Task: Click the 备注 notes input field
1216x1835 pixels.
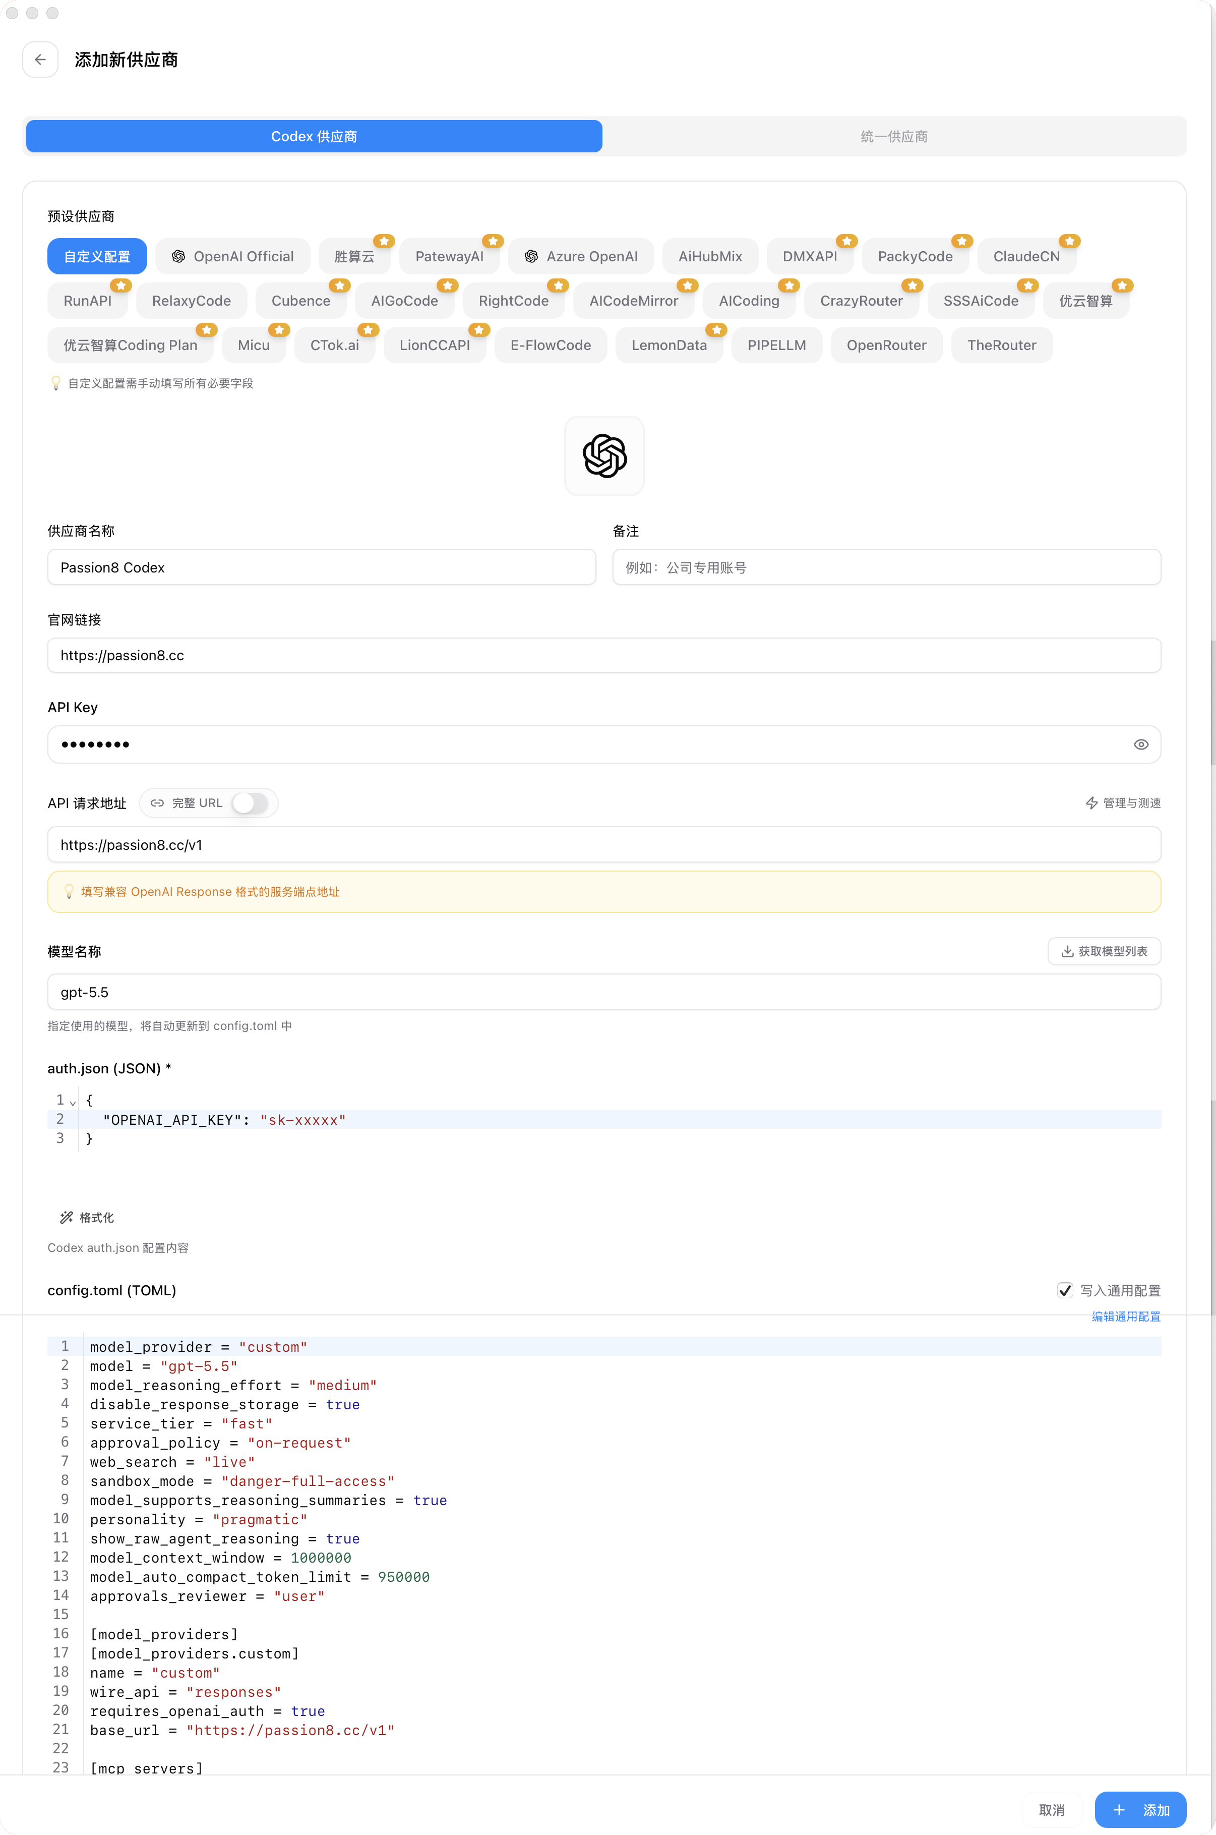Action: coord(886,567)
